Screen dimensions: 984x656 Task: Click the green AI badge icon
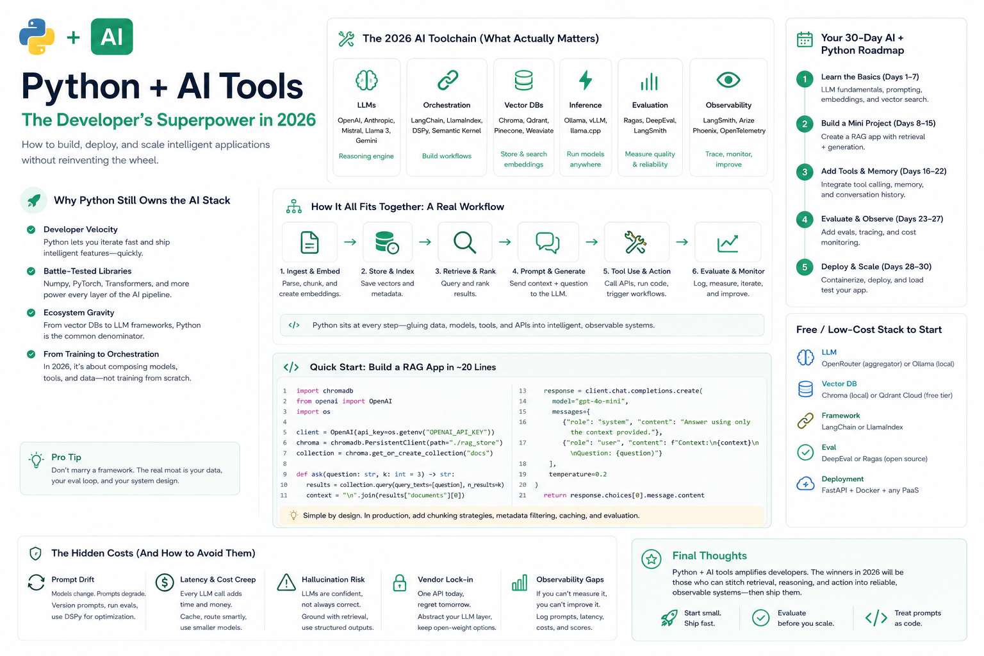pos(112,37)
